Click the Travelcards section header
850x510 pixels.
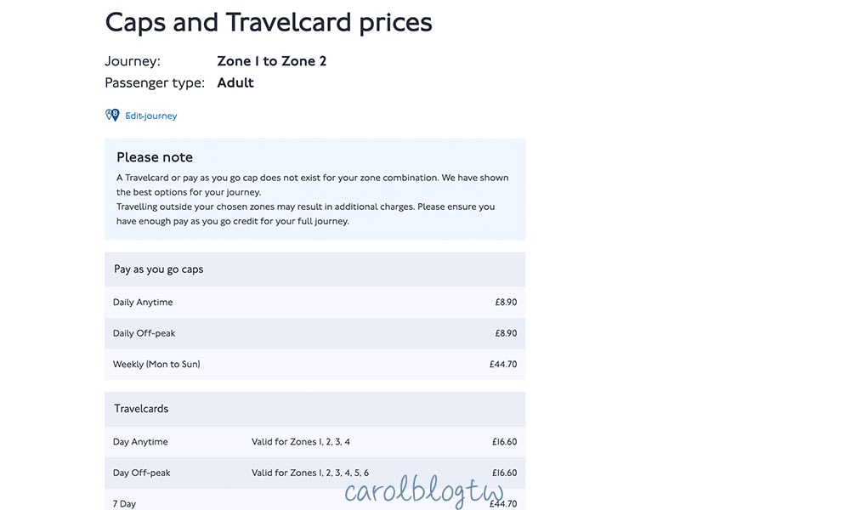[x=315, y=409]
